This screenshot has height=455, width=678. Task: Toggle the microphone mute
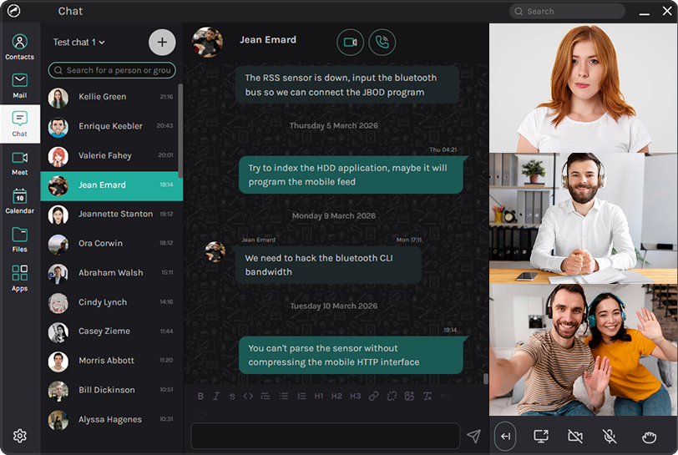point(610,436)
